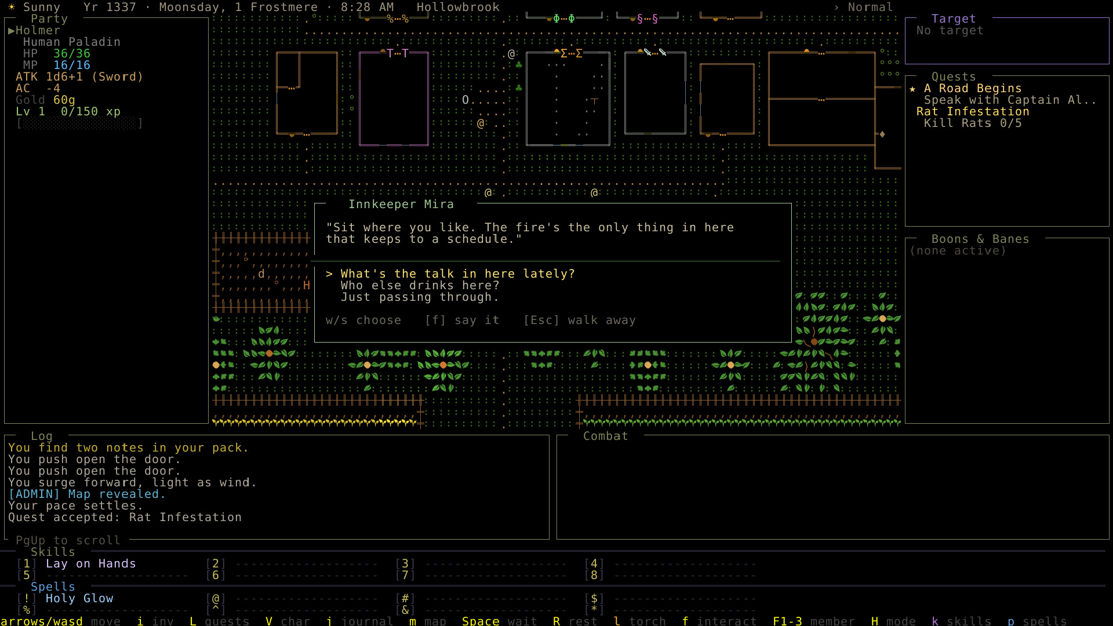Choose 'Who else drinks here?' dialogue option

coord(420,285)
